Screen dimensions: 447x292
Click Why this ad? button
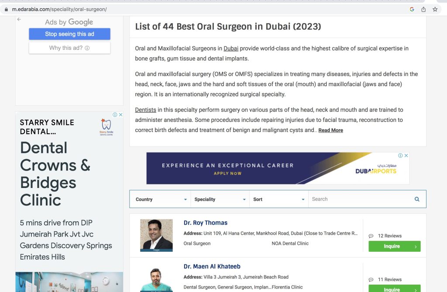pos(69,48)
